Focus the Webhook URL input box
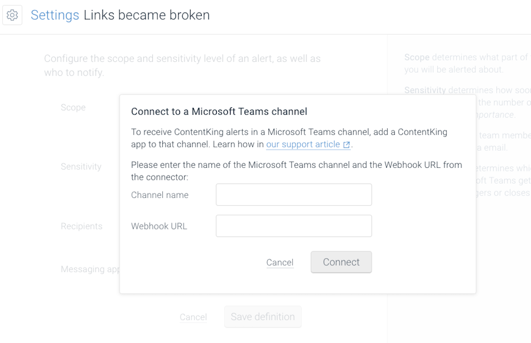This screenshot has height=343, width=531. 293,226
